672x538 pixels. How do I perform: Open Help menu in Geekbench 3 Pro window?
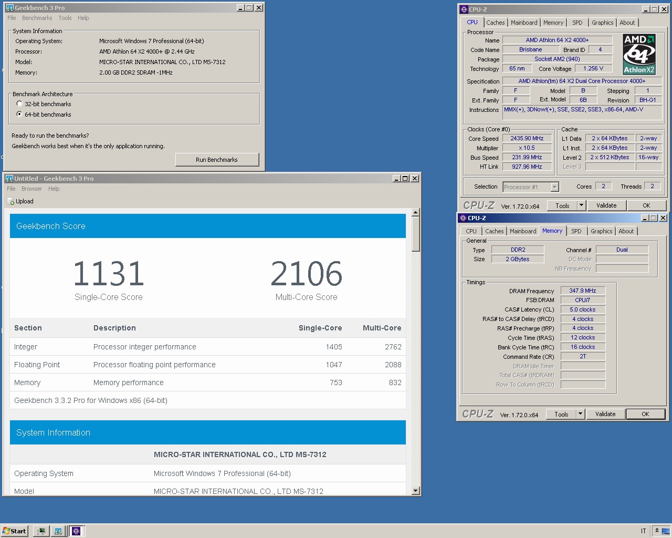83,18
